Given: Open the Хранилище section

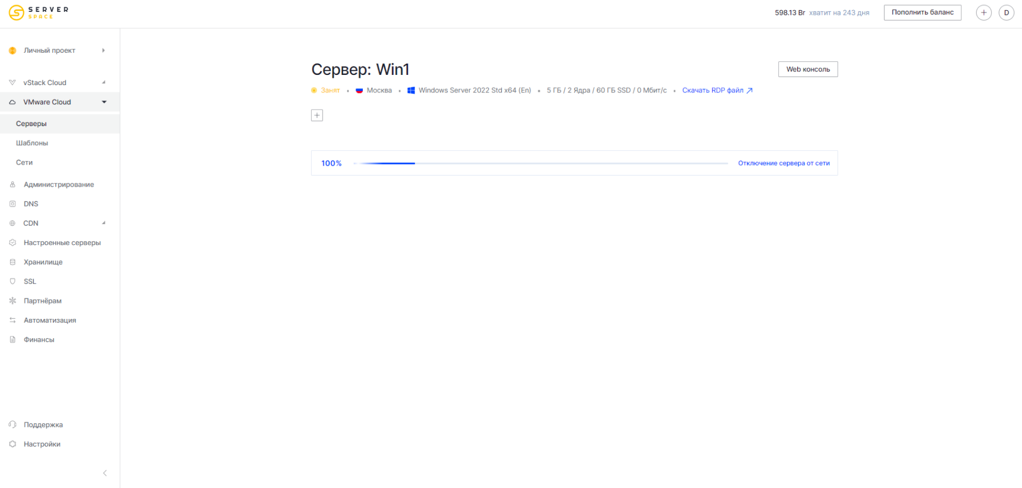Looking at the screenshot, I should pos(43,262).
